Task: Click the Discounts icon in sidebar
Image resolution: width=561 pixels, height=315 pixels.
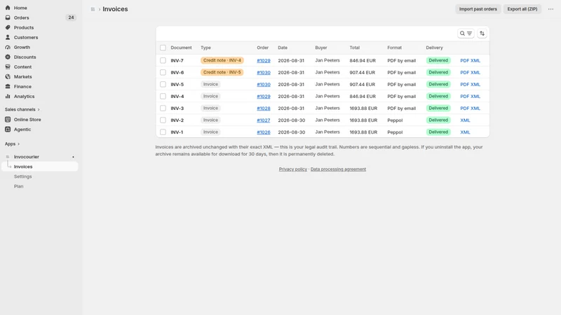Action: (8, 57)
